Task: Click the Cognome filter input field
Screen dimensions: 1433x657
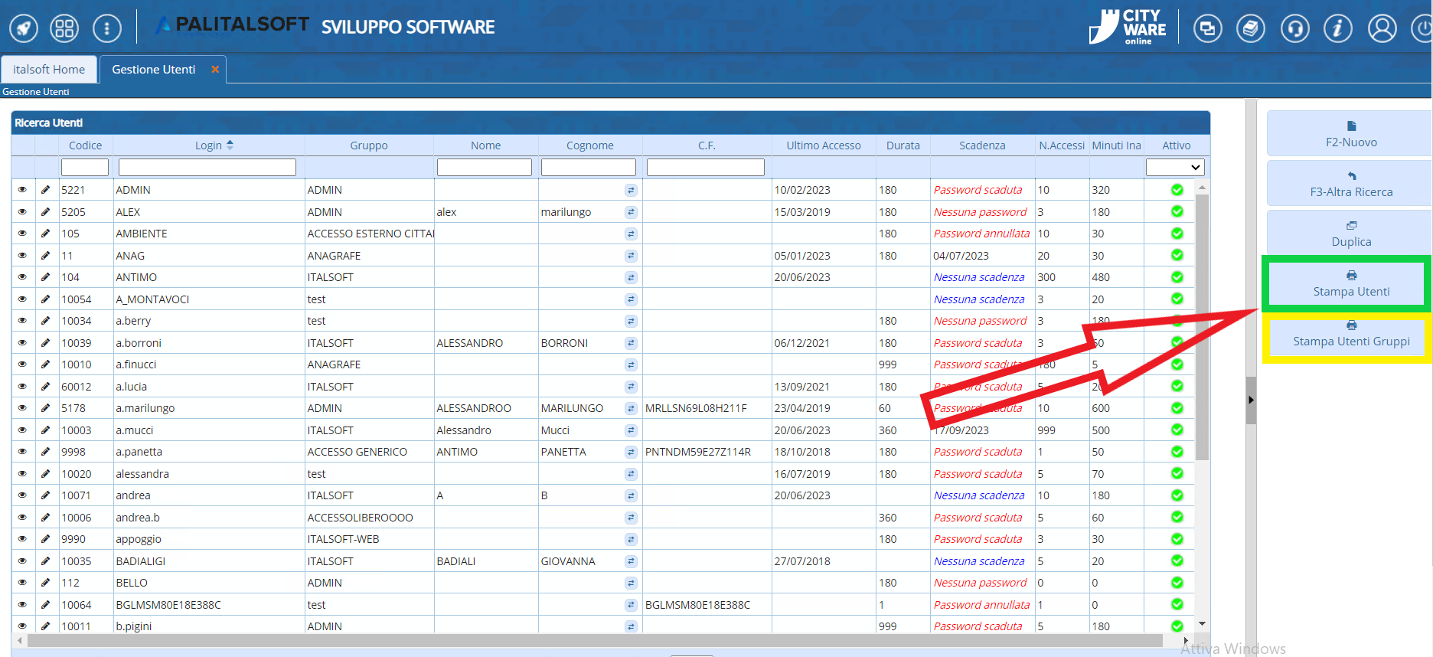Action: pyautogui.click(x=588, y=168)
